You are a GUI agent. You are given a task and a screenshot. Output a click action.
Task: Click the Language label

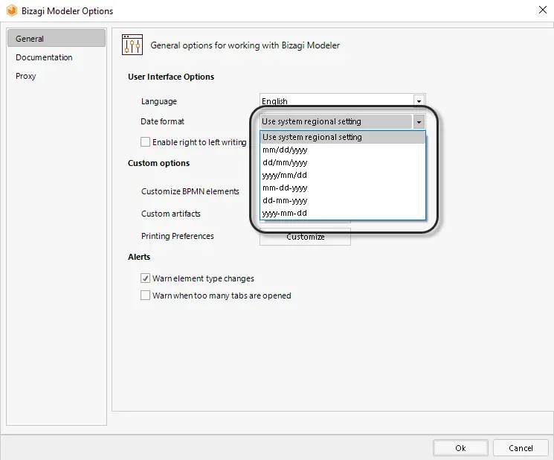(158, 101)
